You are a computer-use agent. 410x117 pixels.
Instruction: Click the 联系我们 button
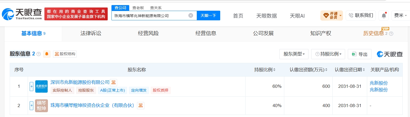361,16
